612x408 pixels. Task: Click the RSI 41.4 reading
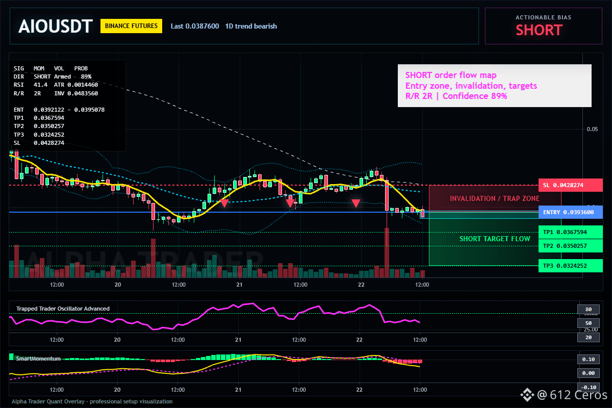click(x=31, y=85)
